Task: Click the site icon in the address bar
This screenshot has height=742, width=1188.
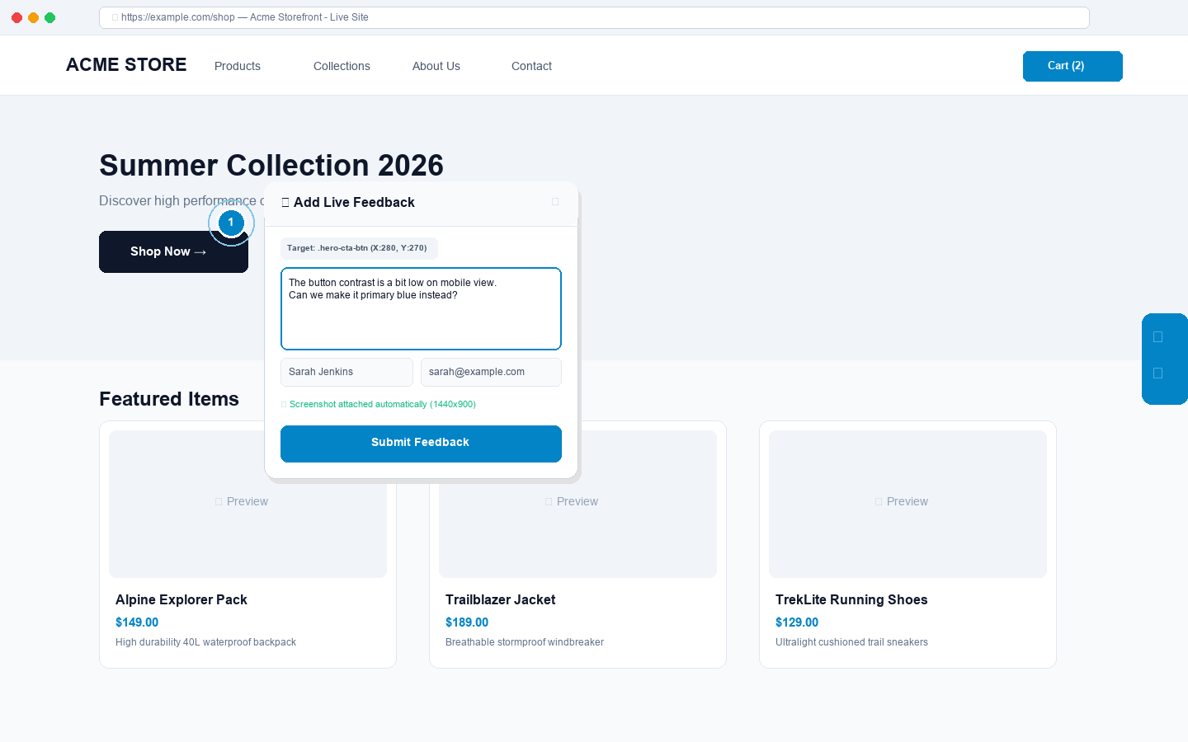Action: pyautogui.click(x=115, y=17)
